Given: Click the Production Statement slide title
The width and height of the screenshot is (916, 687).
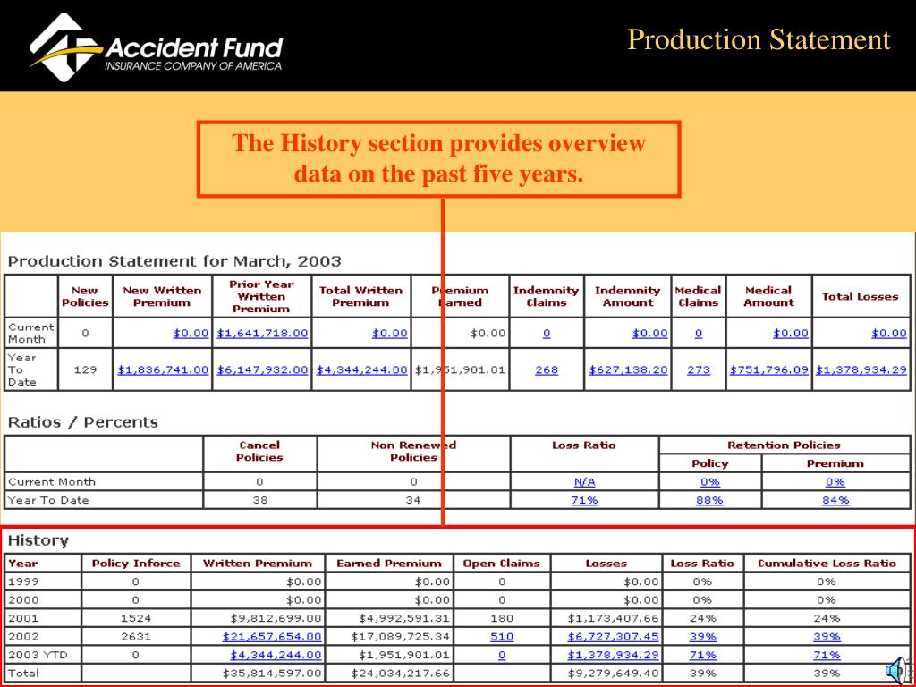Looking at the screenshot, I should click(759, 39).
